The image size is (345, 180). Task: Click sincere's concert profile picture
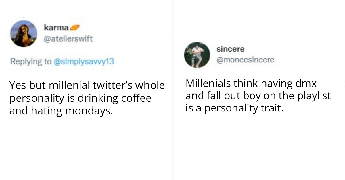click(197, 54)
